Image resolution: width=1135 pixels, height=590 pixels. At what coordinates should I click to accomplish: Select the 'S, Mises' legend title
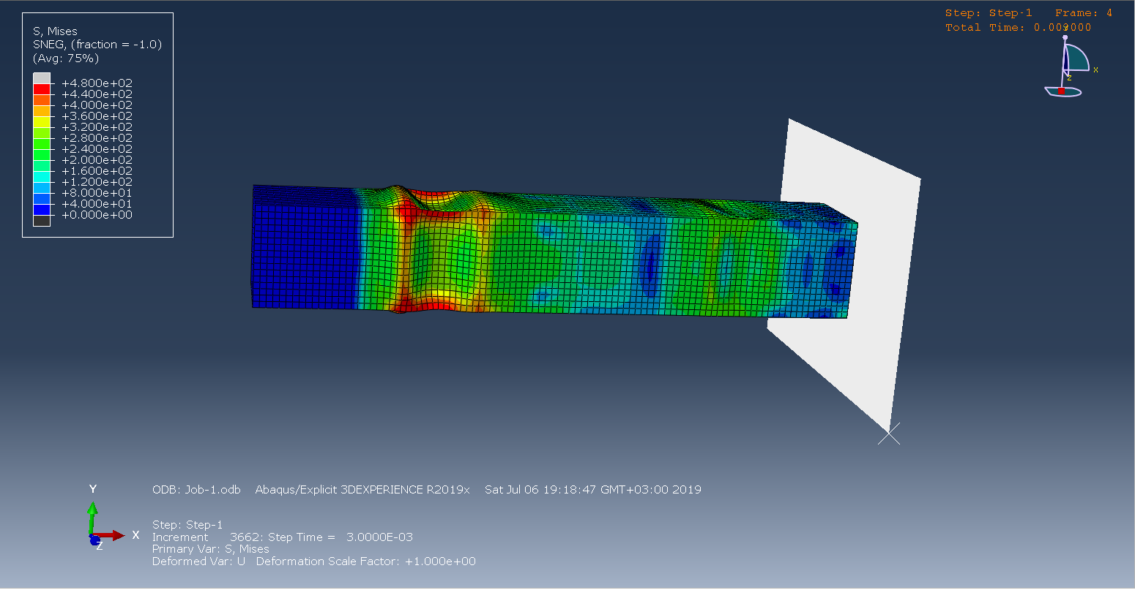(55, 31)
